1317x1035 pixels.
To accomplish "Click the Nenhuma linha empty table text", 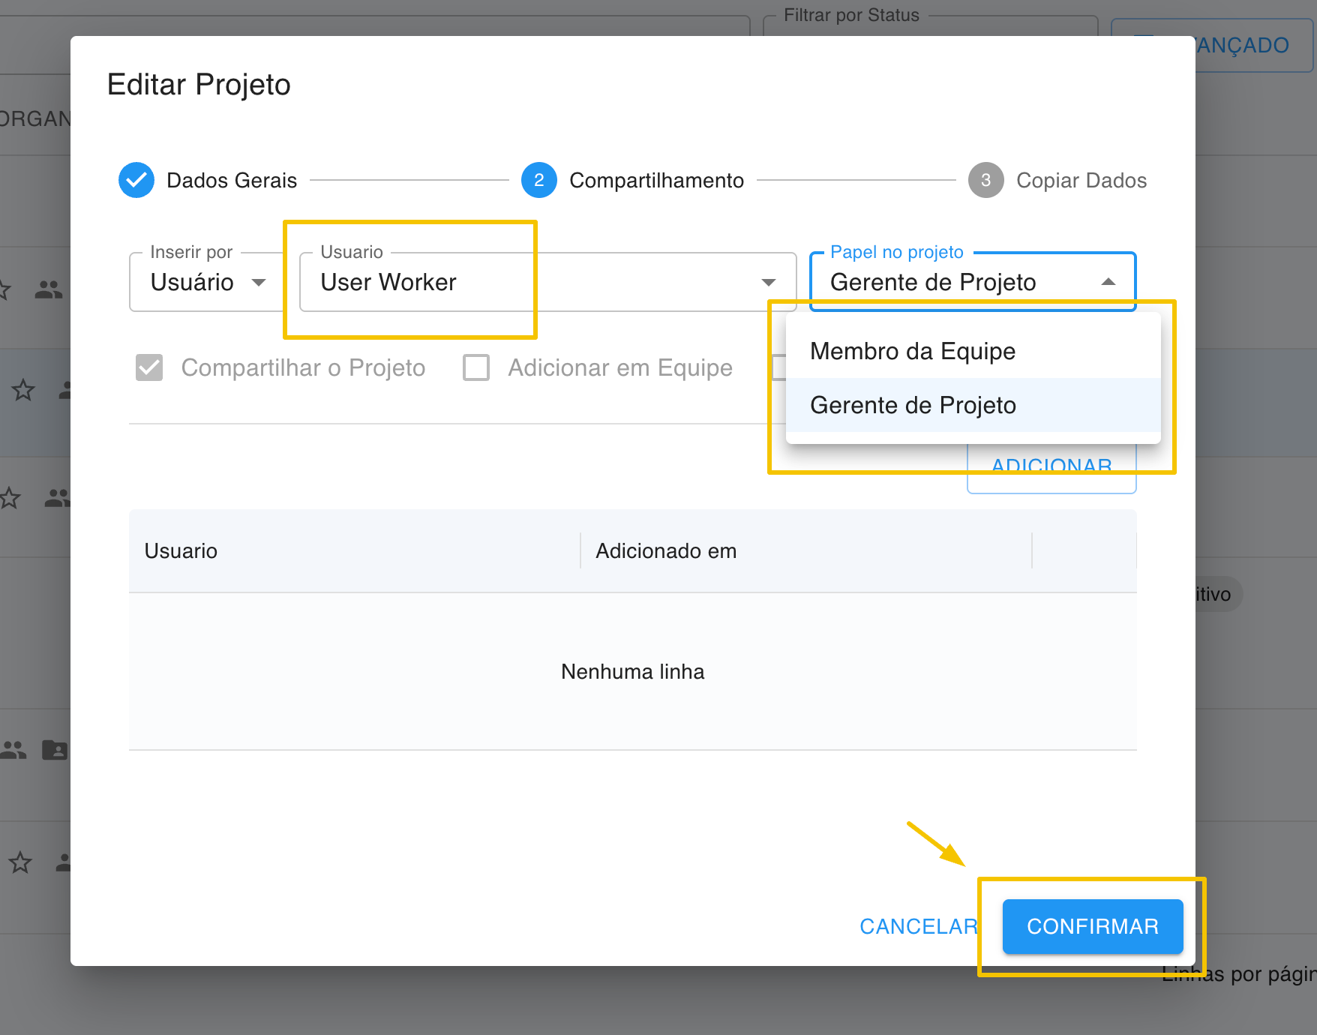I will point(633,672).
